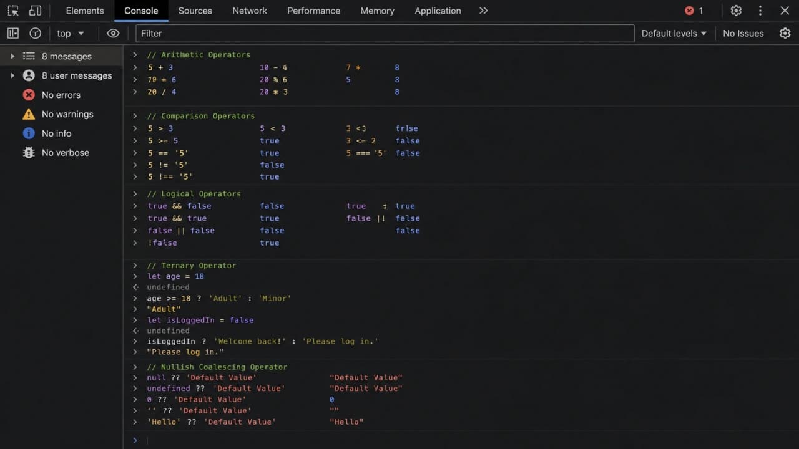Image resolution: width=799 pixels, height=449 pixels.
Task: Click the "'Hello' ?? 'Default Value'" line
Action: (211, 422)
